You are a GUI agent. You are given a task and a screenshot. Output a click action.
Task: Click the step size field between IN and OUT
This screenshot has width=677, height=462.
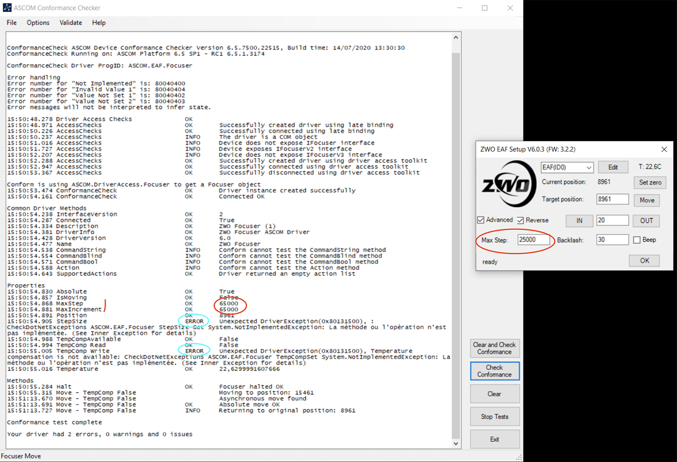(x=612, y=220)
